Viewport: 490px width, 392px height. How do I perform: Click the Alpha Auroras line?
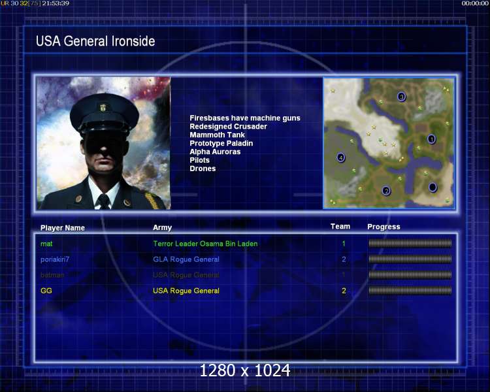pyautogui.click(x=215, y=152)
